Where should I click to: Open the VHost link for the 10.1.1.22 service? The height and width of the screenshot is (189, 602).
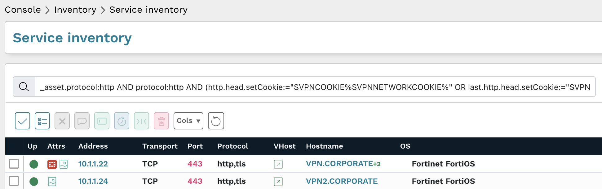tap(278, 164)
